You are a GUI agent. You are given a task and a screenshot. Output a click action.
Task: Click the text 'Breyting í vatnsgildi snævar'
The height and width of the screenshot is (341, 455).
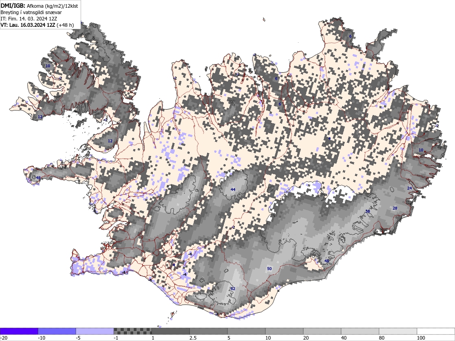(x=31, y=12)
